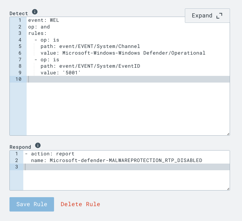The width and height of the screenshot is (242, 221).
Task: Click Save Rule button
Action: click(32, 204)
